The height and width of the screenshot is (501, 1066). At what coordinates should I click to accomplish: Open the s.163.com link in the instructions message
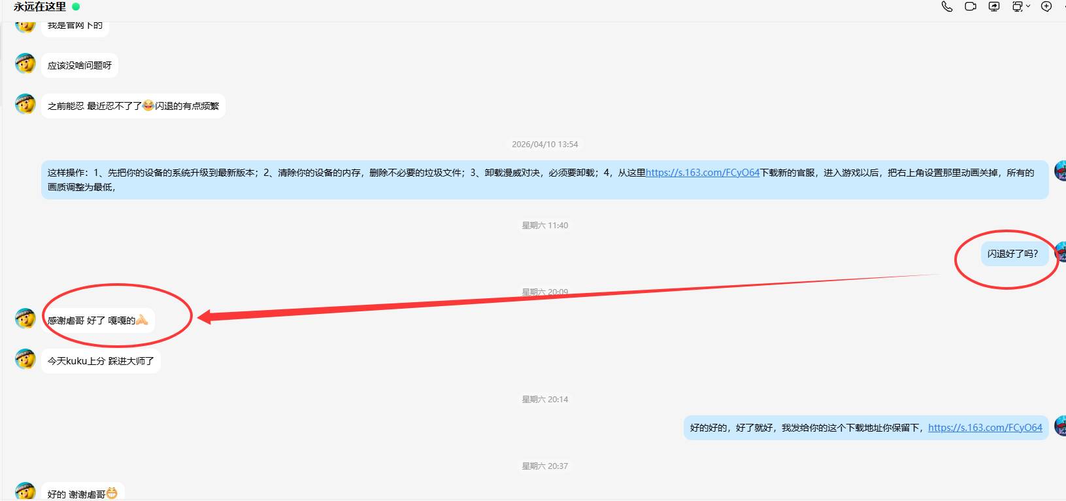pyautogui.click(x=702, y=173)
